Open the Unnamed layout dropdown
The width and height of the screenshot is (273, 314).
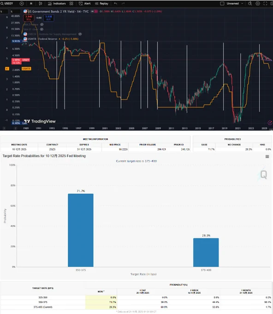tap(235, 3)
